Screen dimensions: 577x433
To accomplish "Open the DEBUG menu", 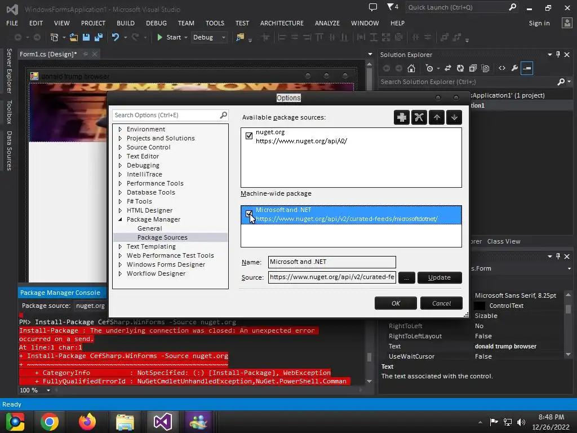I will [156, 23].
